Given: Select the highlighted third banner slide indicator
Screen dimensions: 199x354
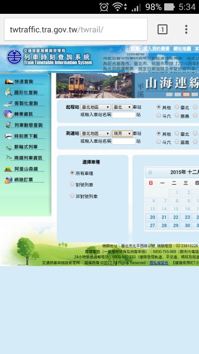Looking at the screenshot, I should pyautogui.click(x=186, y=95).
